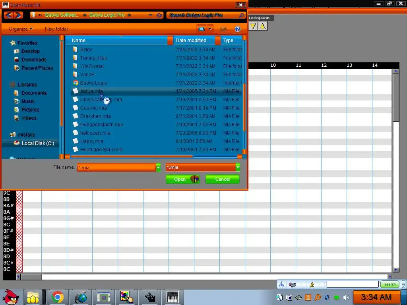Click the piano roll vertical scrollbar thumb
407x305 pixels.
(395, 97)
